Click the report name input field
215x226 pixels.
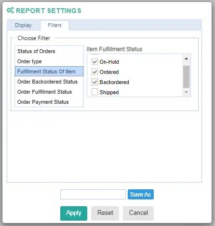click(x=93, y=195)
